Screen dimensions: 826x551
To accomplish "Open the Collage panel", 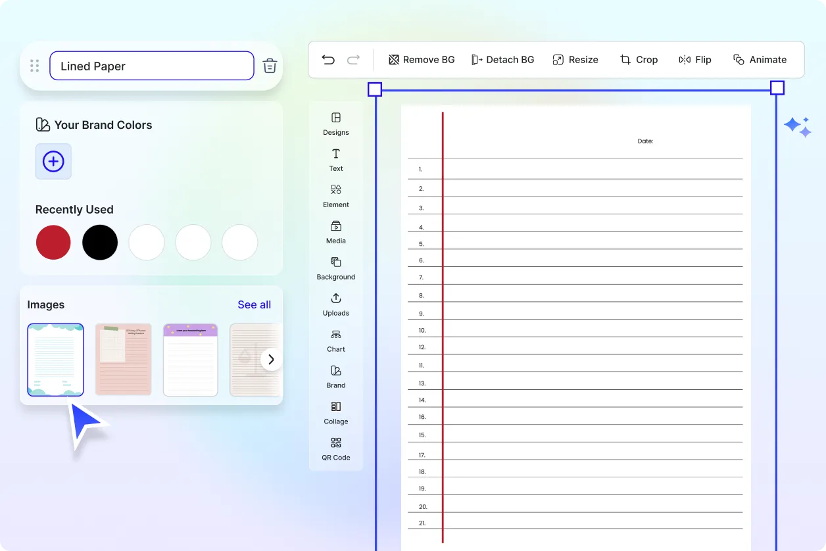I will [x=336, y=413].
